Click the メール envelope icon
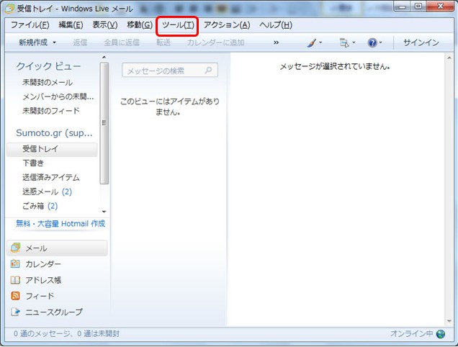Screen dimensions: 458x347 [x=15, y=248]
